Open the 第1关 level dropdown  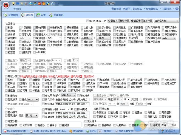(x=32, y=116)
